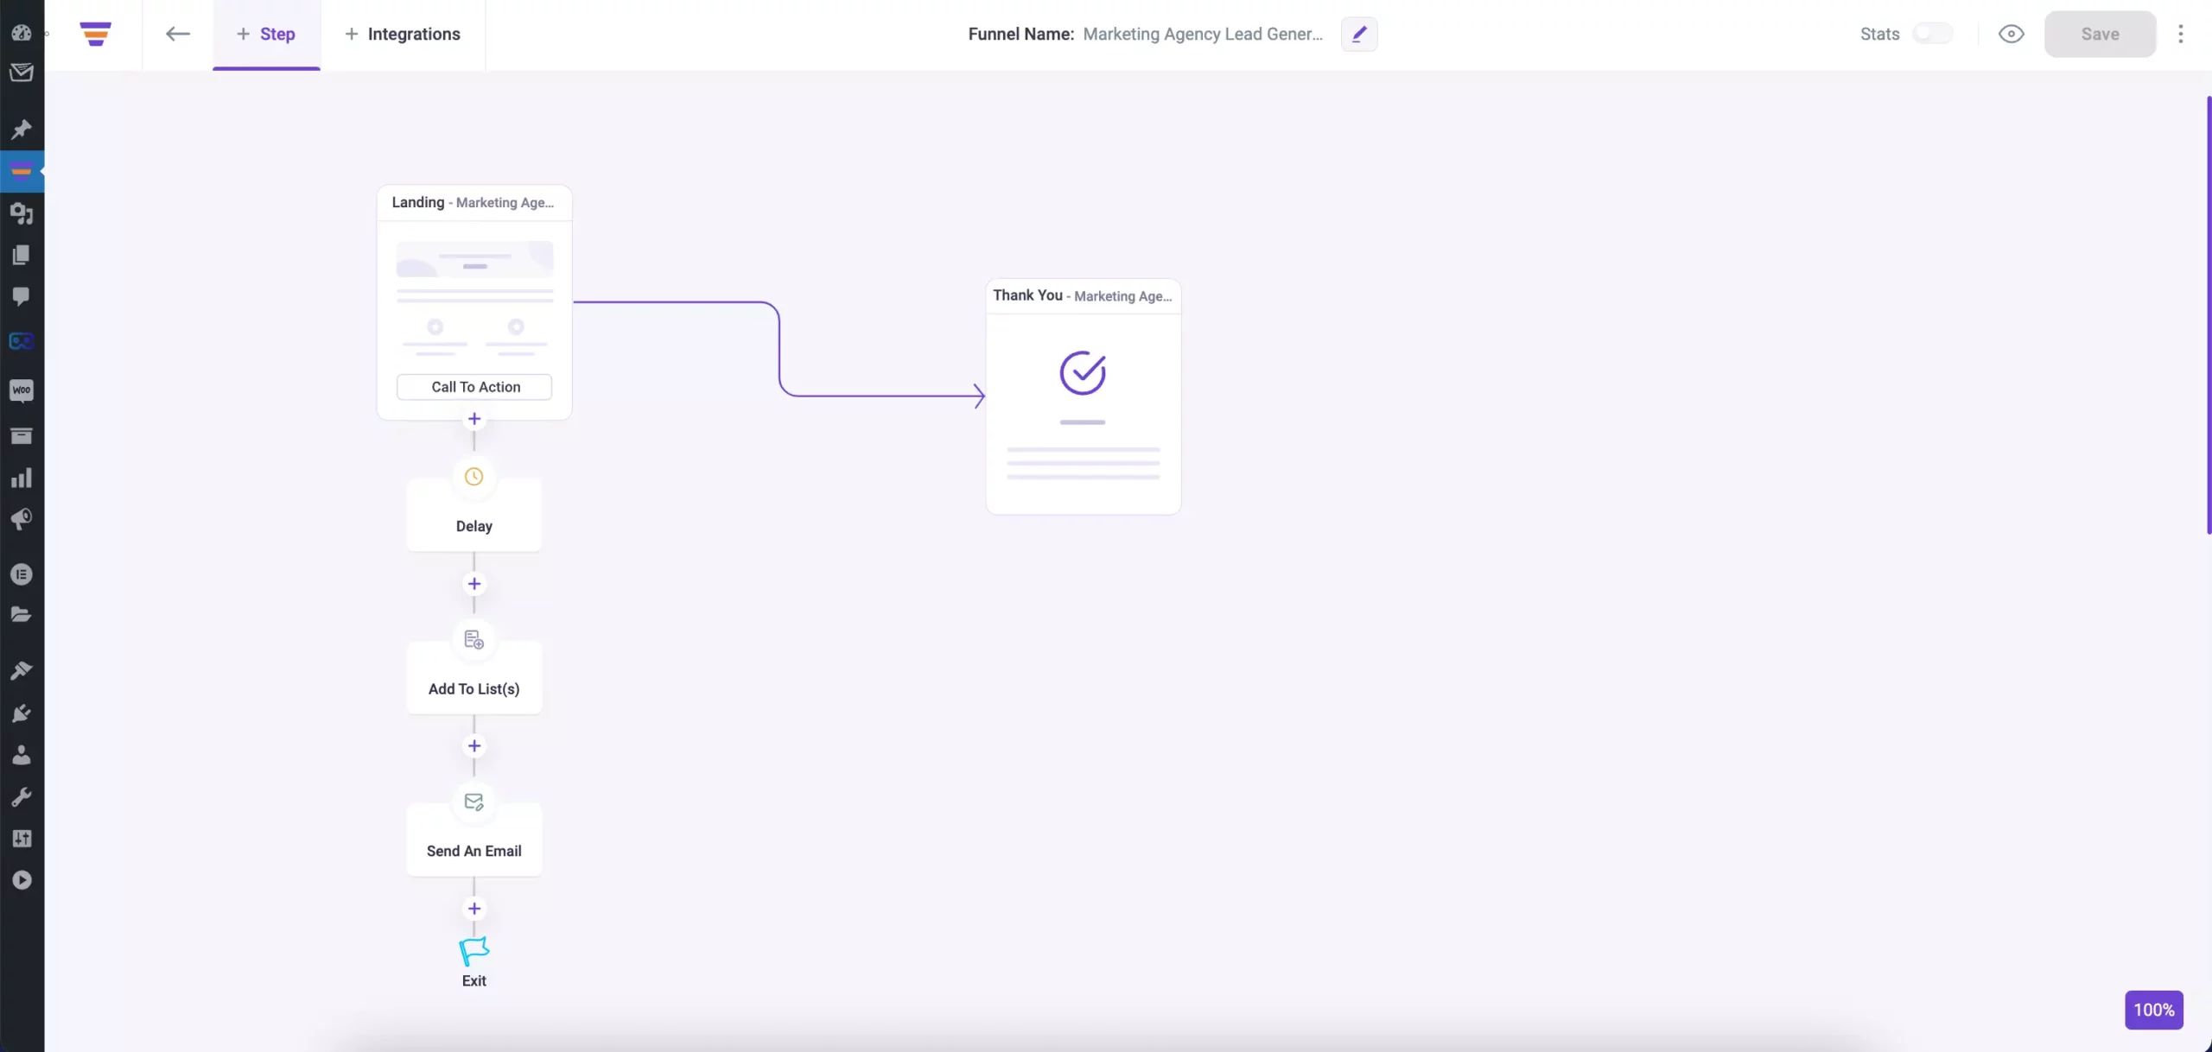Select the Send An Email envelope icon
This screenshot has width=2212, height=1052.
click(x=473, y=801)
